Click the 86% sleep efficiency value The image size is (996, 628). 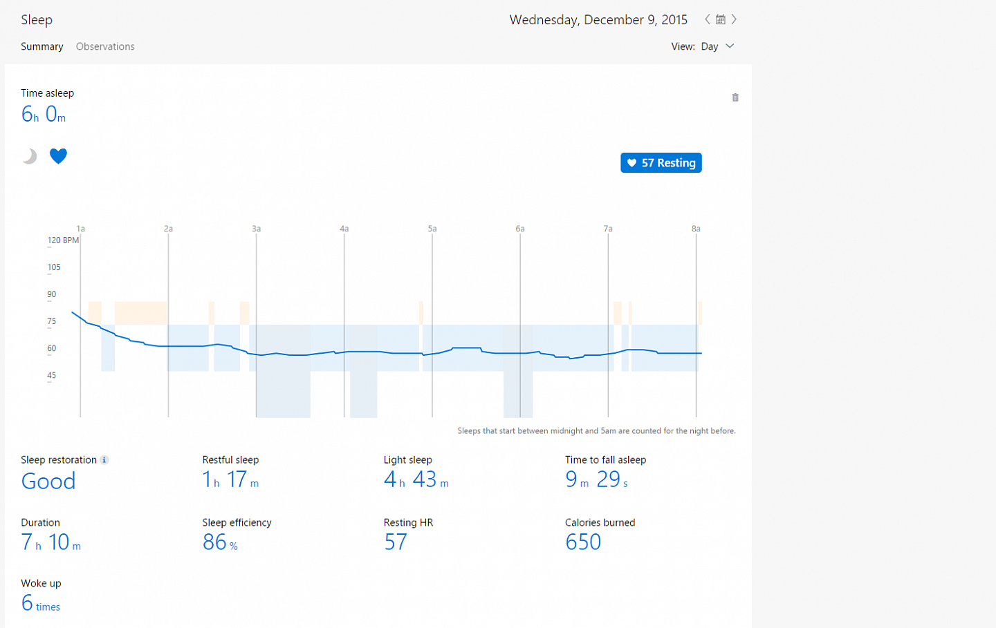coord(220,542)
